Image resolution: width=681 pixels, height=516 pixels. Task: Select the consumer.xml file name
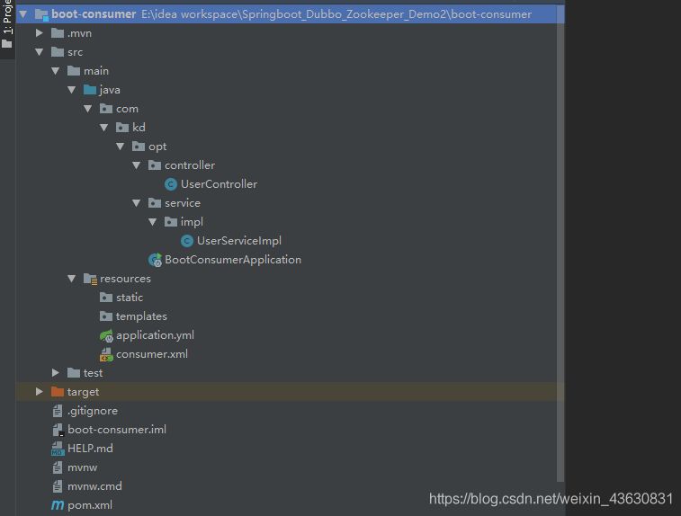[x=152, y=354]
